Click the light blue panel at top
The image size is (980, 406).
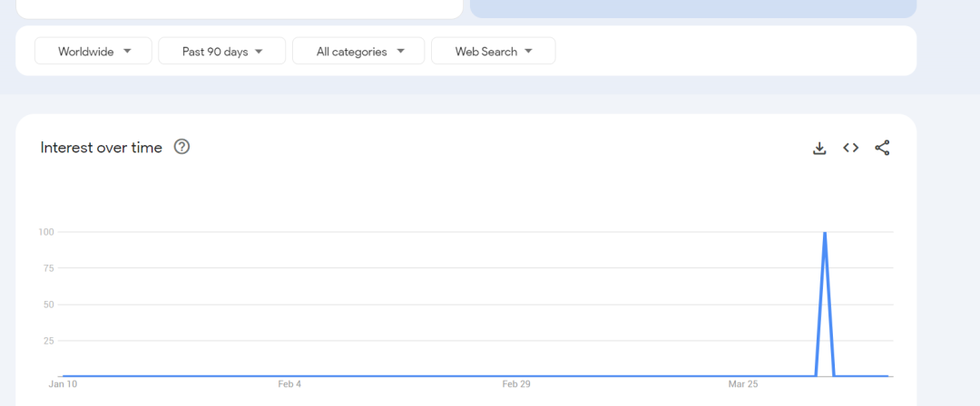693,9
